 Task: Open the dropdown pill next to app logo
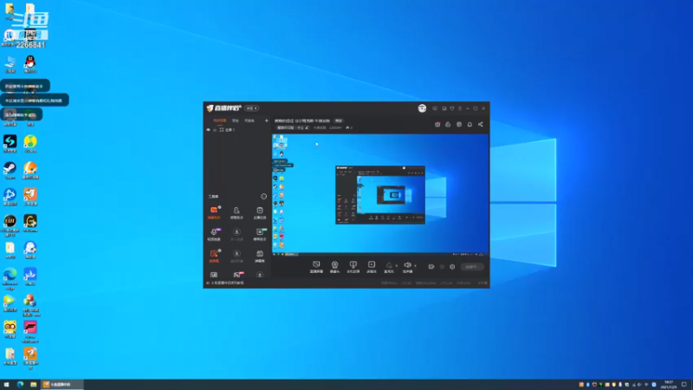tap(251, 108)
